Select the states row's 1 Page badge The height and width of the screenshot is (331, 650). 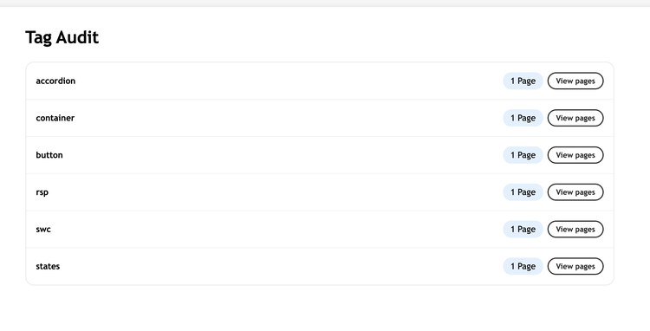[523, 266]
